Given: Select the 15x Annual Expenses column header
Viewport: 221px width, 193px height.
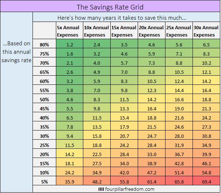Looking at the screenshot, I should click(x=124, y=31).
